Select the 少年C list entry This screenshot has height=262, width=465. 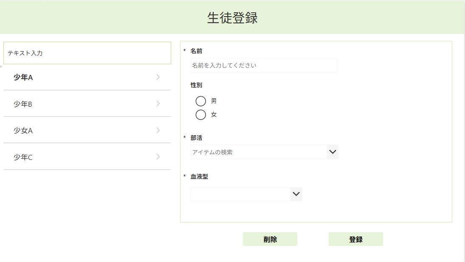click(x=87, y=157)
